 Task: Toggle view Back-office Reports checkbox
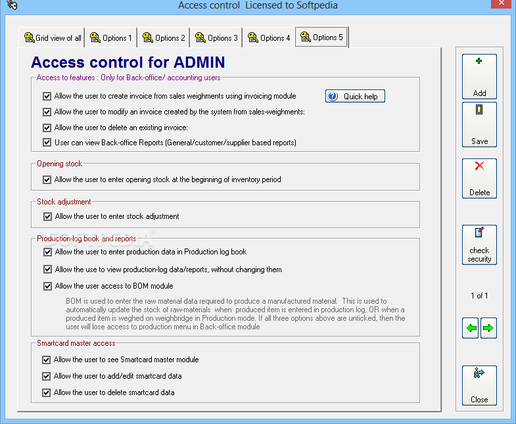point(47,143)
